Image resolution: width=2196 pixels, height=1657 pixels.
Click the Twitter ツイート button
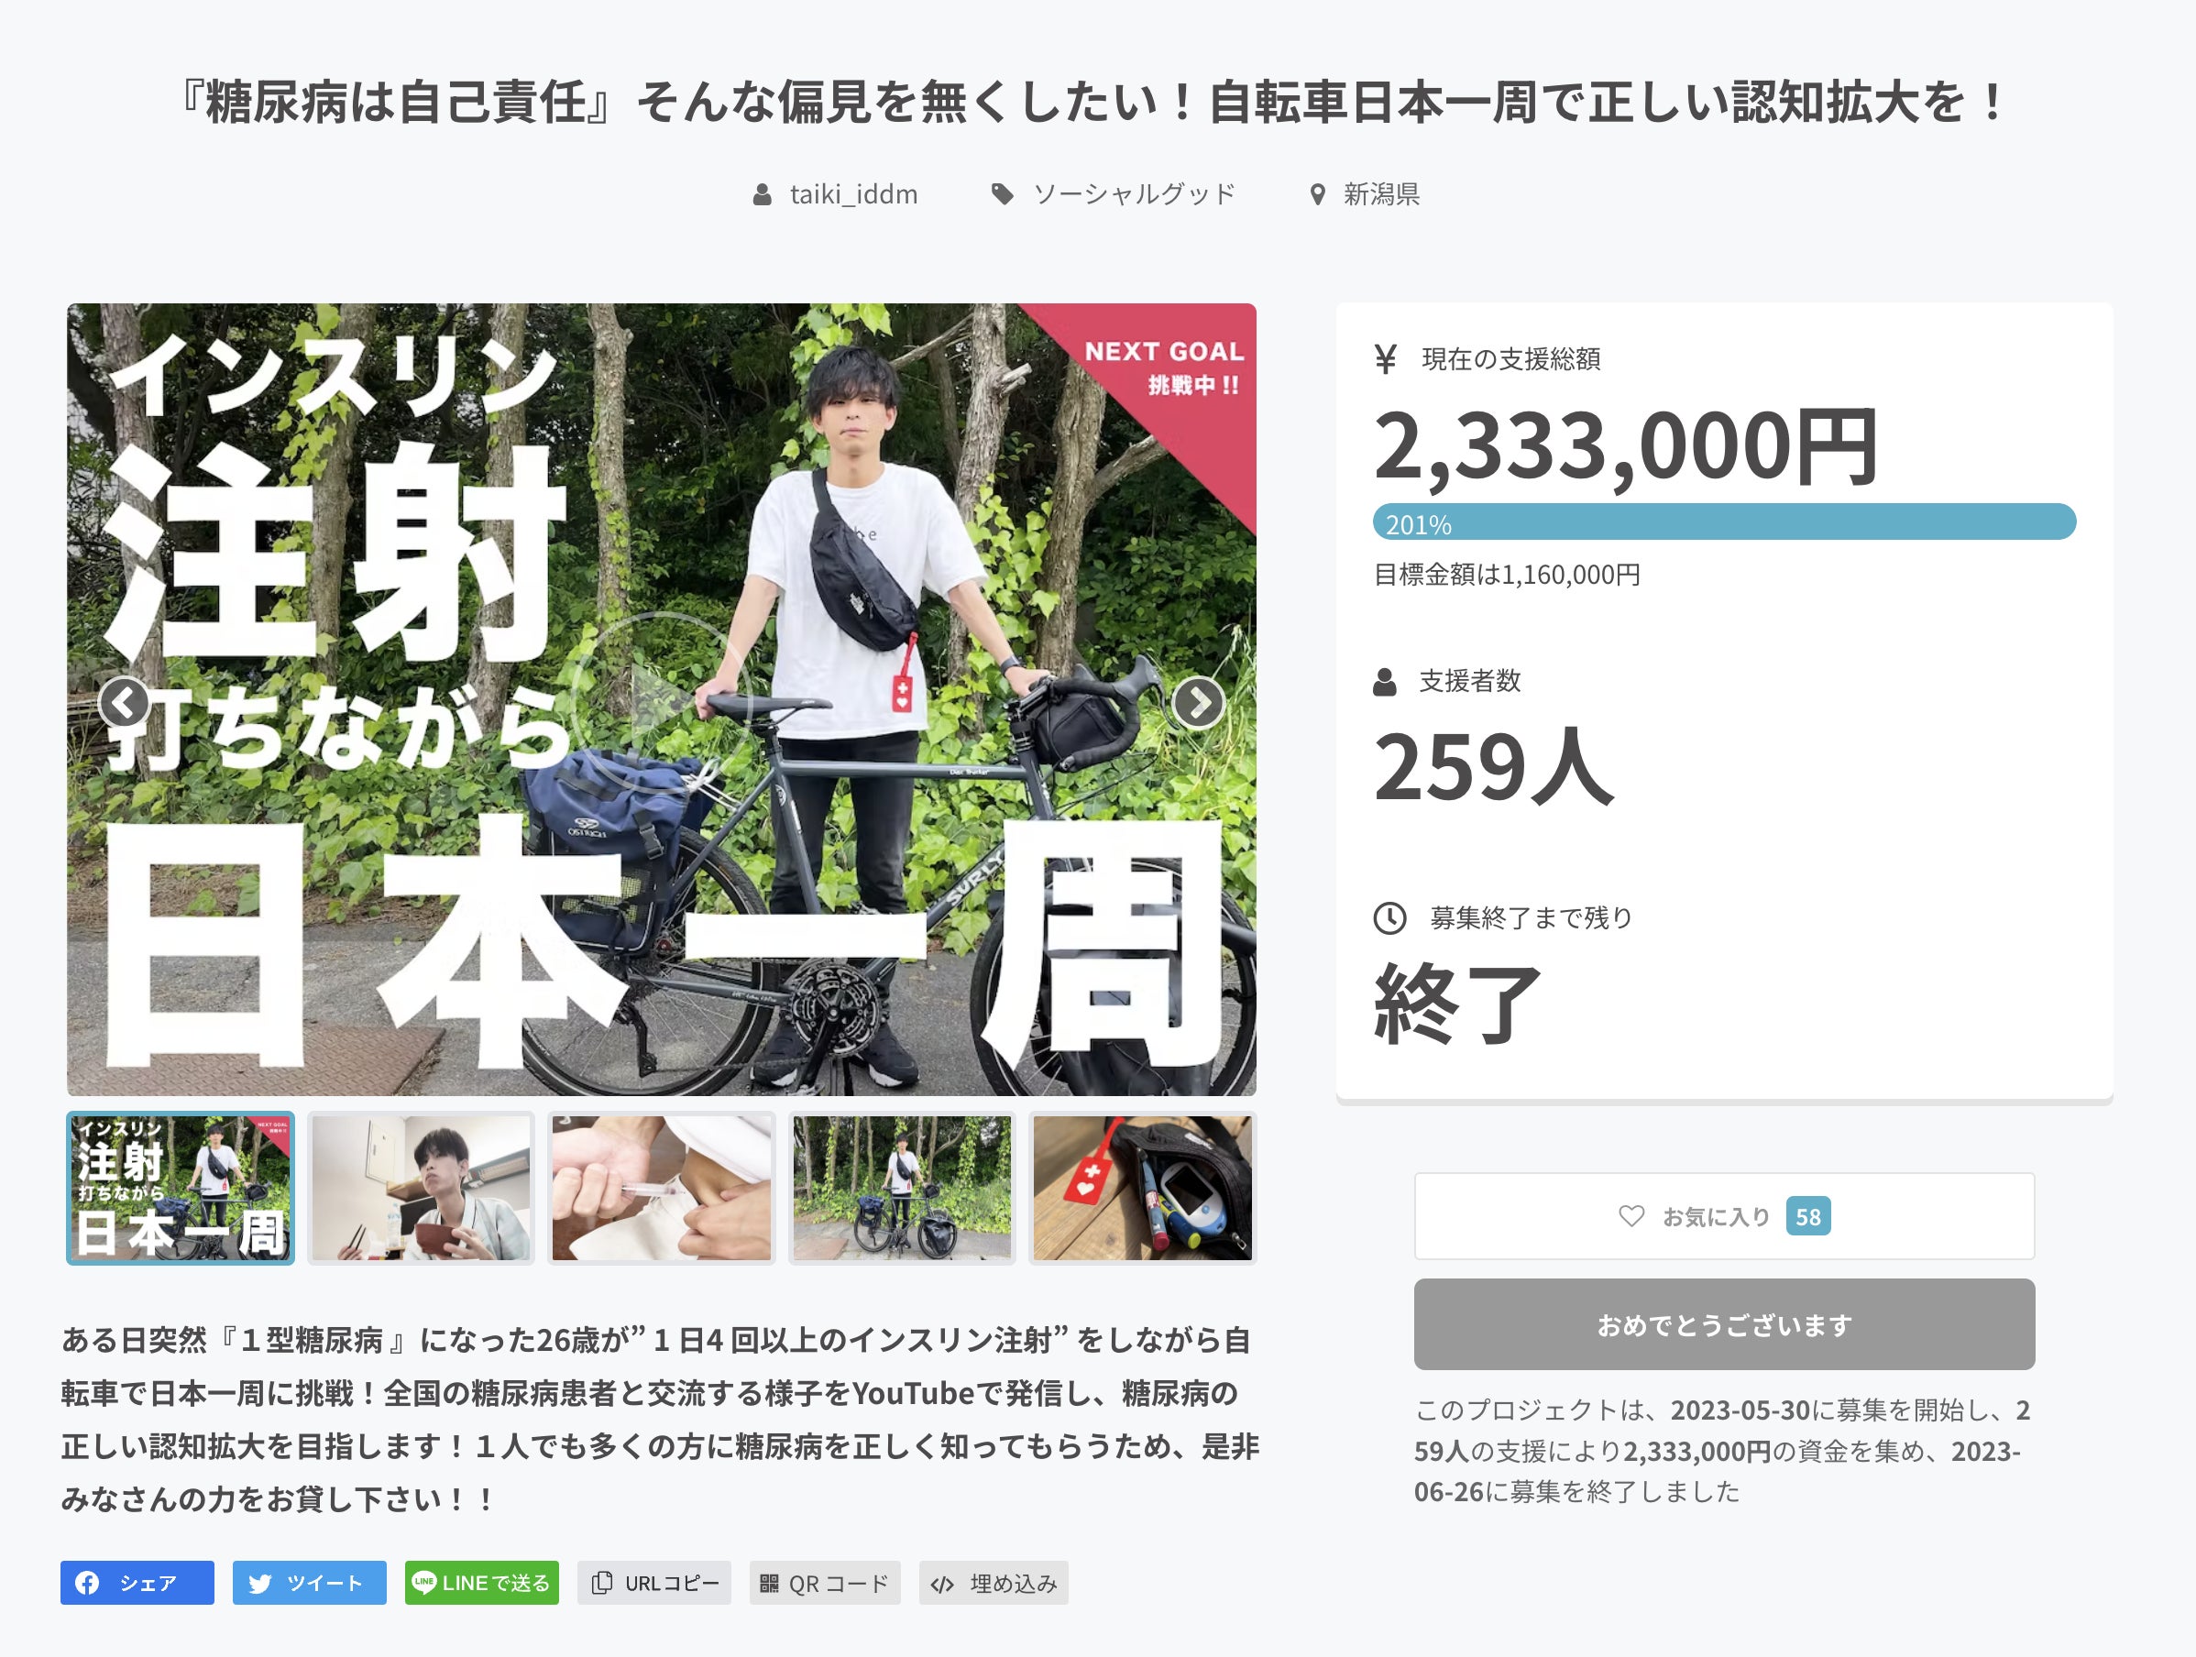click(x=309, y=1583)
